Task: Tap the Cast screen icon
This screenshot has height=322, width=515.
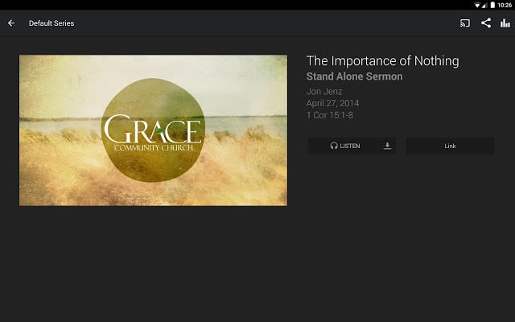Action: (465, 23)
